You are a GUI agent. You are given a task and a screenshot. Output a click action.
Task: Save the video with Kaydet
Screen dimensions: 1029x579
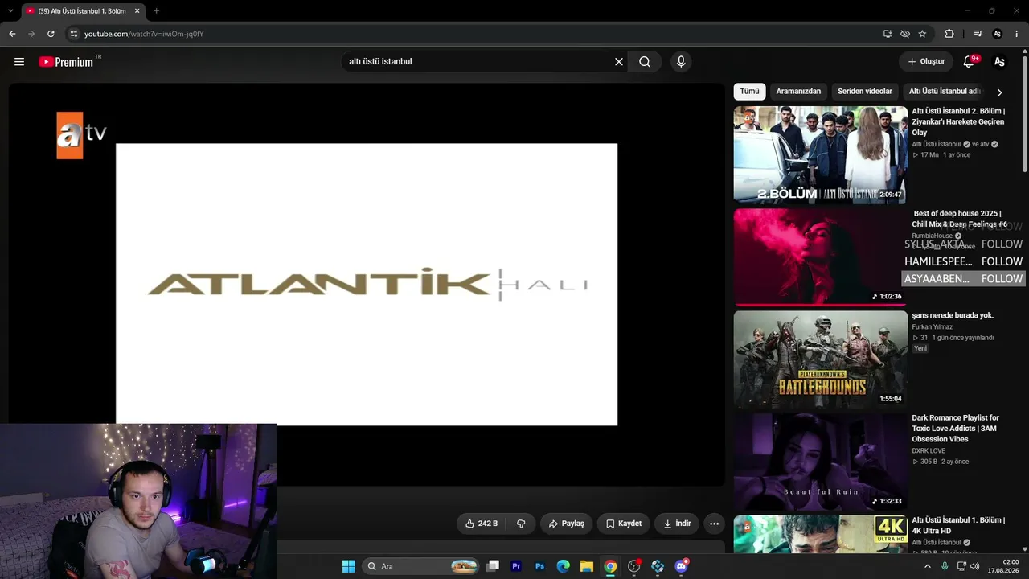pos(624,524)
